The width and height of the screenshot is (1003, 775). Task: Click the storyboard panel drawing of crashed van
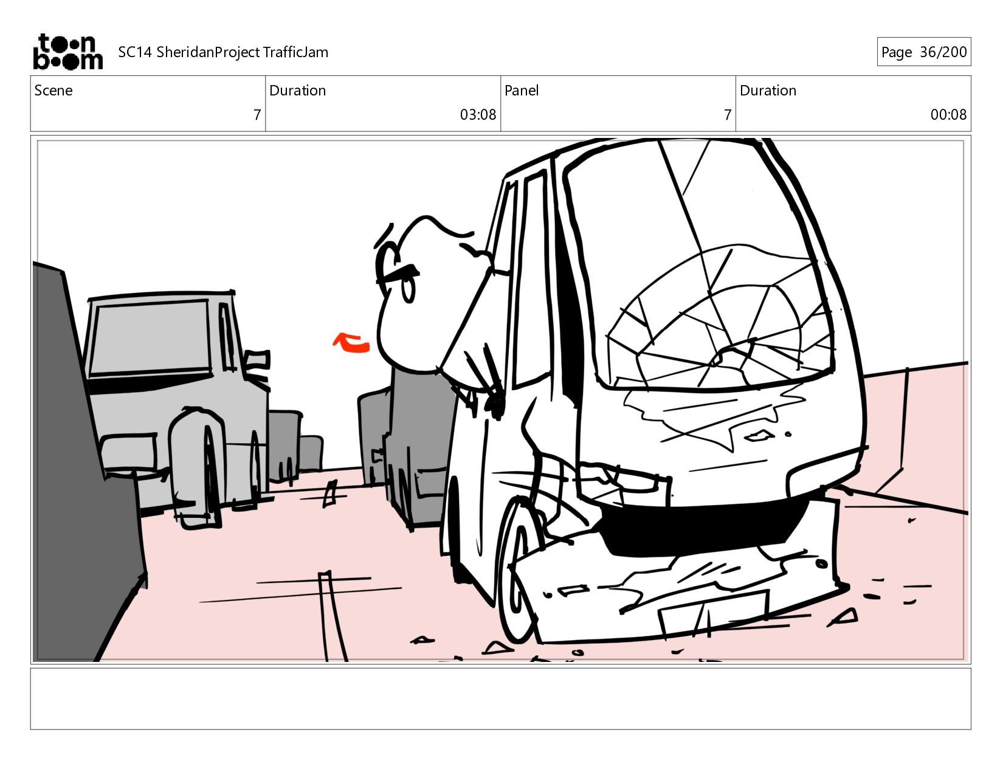click(500, 399)
